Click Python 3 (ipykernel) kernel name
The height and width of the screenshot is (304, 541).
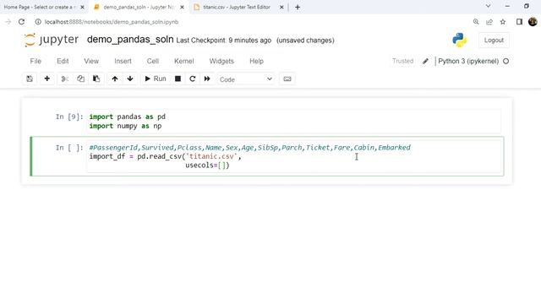click(468, 61)
